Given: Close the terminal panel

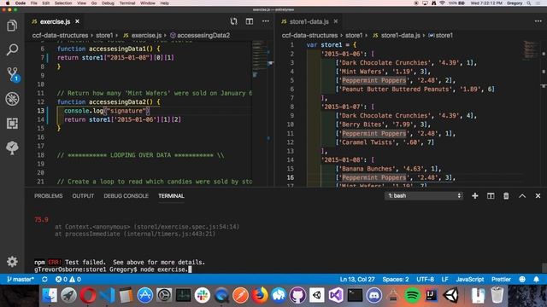Looking at the screenshot, I should coord(538,196).
